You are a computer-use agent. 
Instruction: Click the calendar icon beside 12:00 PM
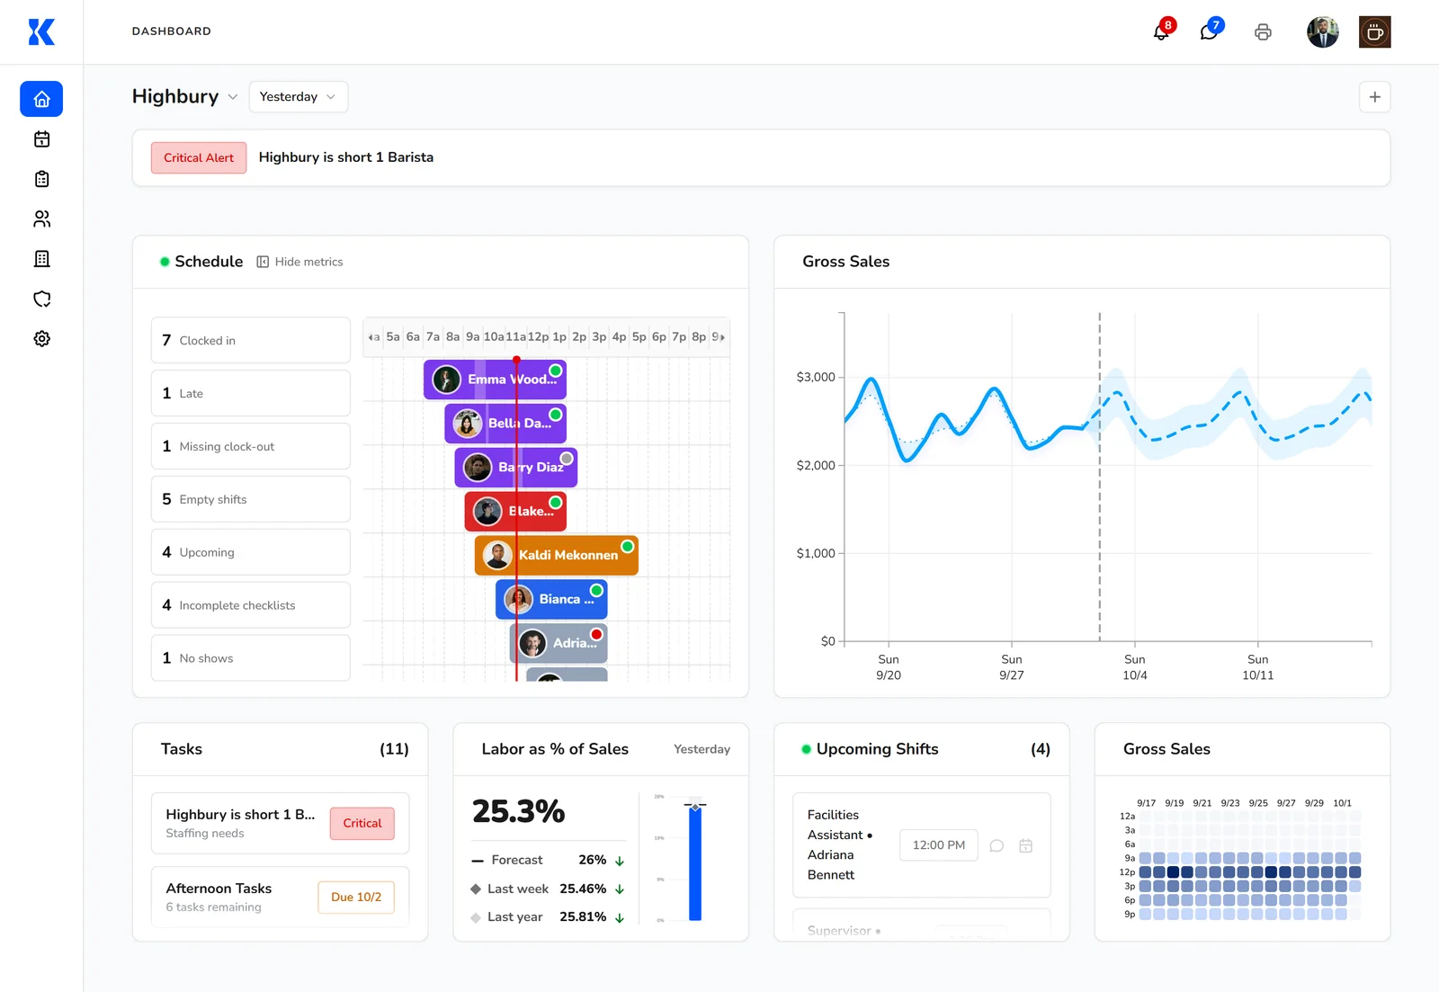(1025, 845)
